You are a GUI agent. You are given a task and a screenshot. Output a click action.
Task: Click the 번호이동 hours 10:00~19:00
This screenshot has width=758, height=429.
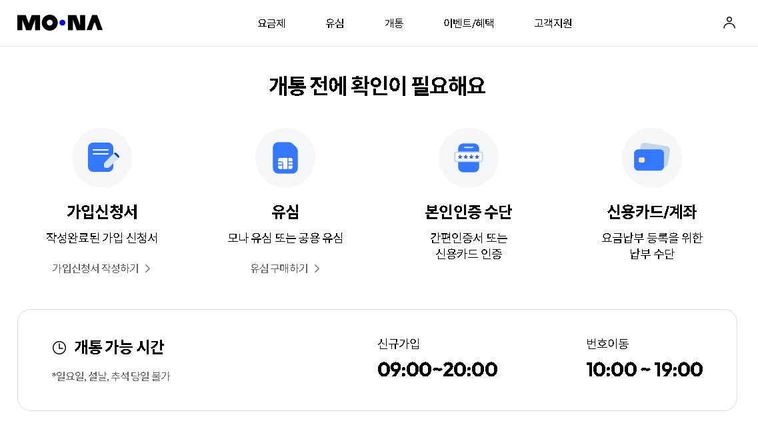pyautogui.click(x=644, y=369)
